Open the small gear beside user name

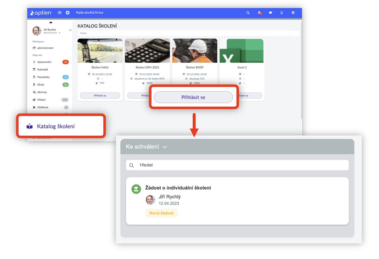tap(70, 30)
